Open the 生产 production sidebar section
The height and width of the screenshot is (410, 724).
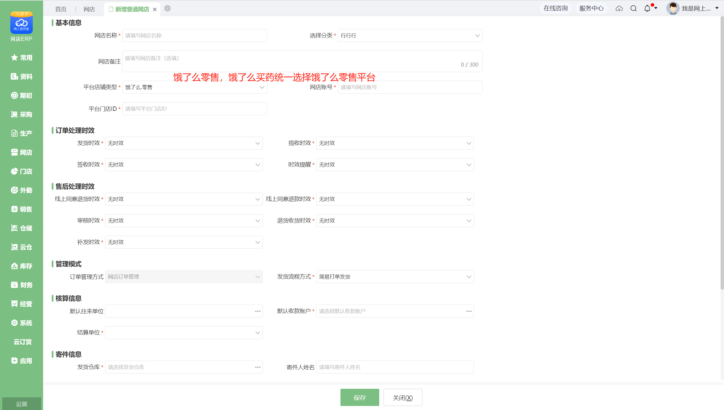22,134
